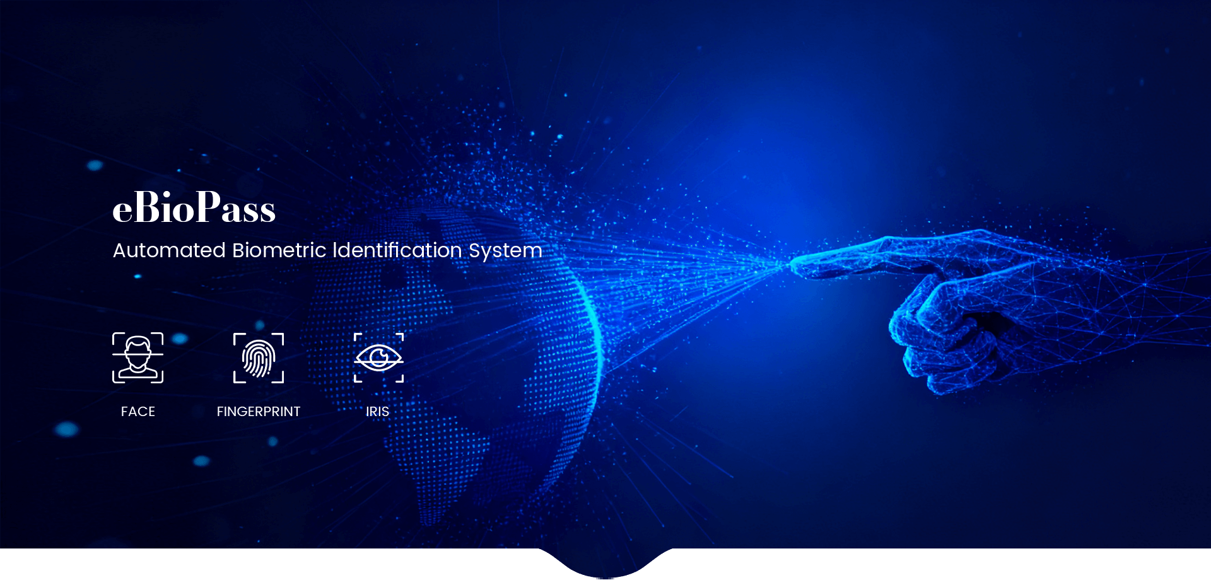The width and height of the screenshot is (1211, 580).
Task: Click the iris eye icon
Action: pos(378,357)
